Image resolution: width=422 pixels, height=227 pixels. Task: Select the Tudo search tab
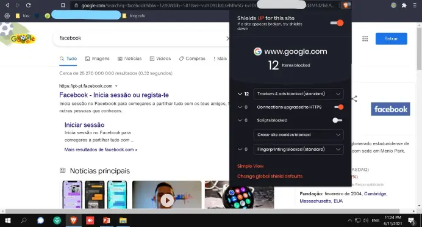68,59
